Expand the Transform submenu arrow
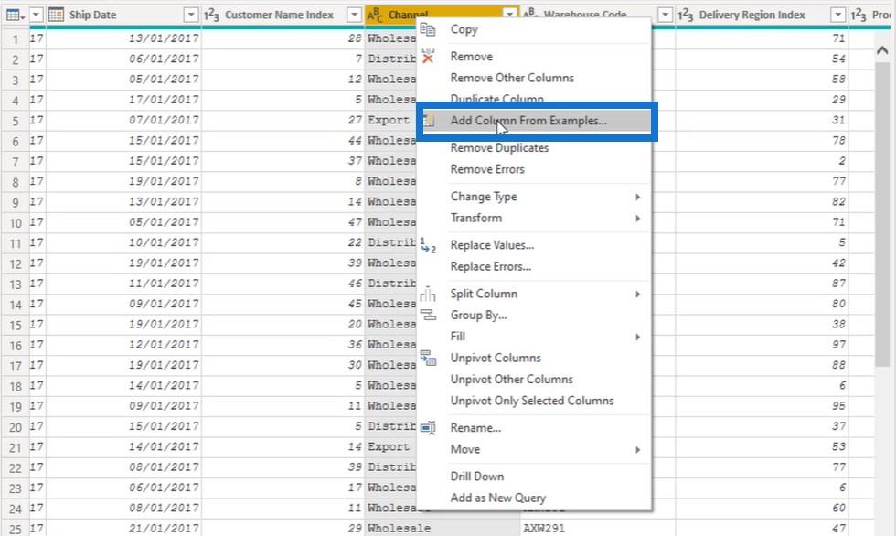The width and height of the screenshot is (896, 536). pos(638,219)
